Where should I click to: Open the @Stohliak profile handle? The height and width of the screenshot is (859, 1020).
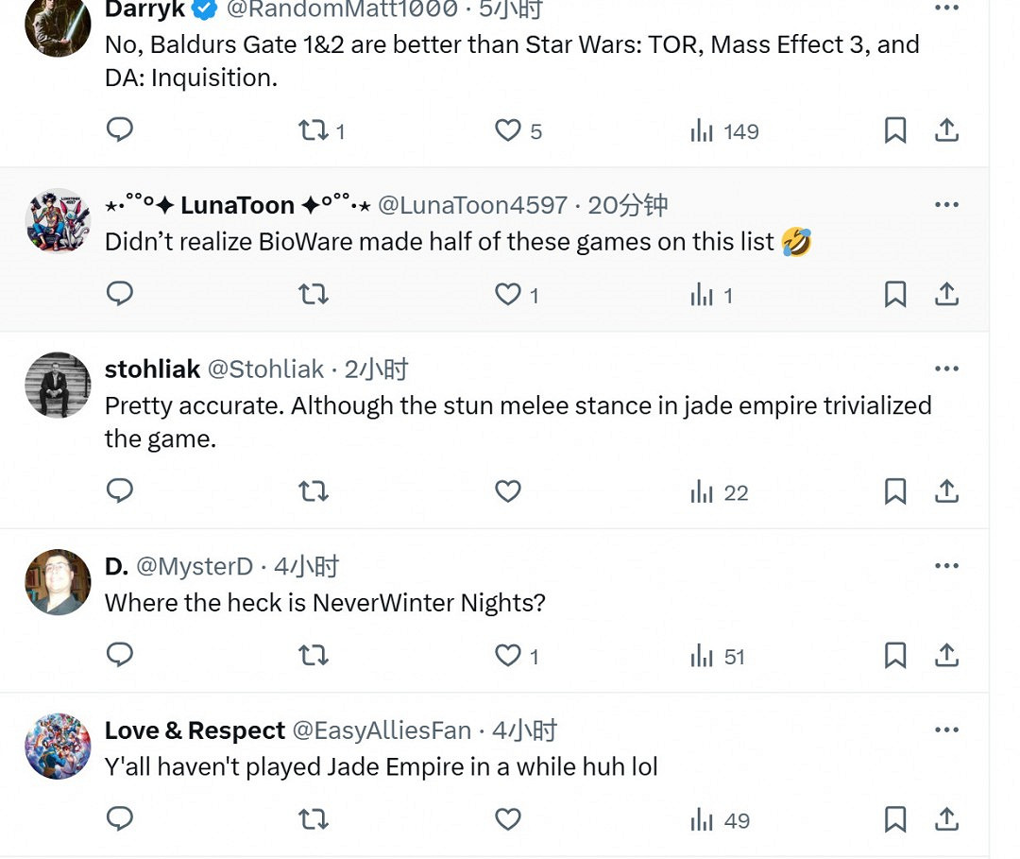[265, 369]
